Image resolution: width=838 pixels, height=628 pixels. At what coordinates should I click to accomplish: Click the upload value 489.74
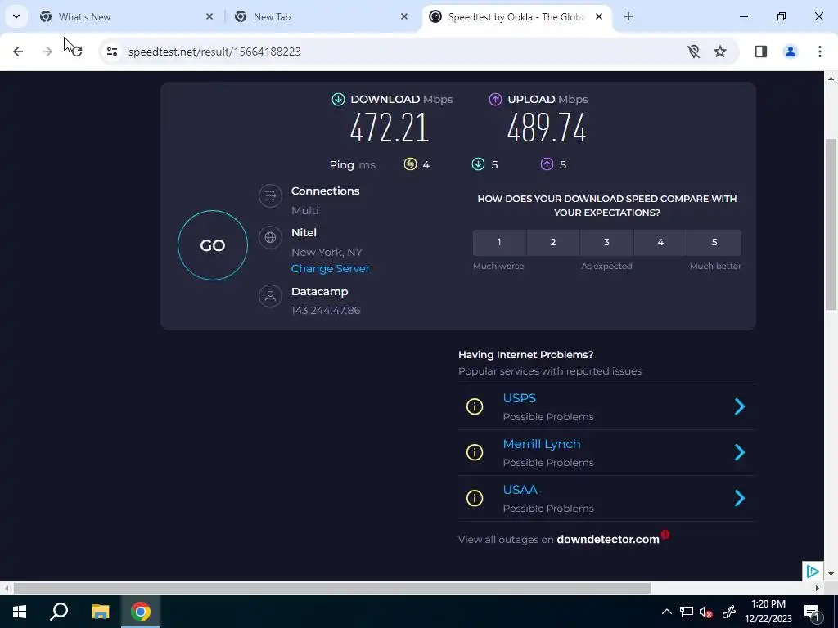[x=546, y=128]
